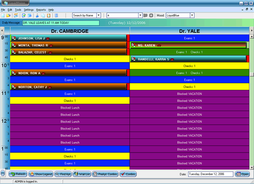Select the Dr. CAMBRIDGE column header
The height and width of the screenshot is (184, 254).
pos(70,31)
